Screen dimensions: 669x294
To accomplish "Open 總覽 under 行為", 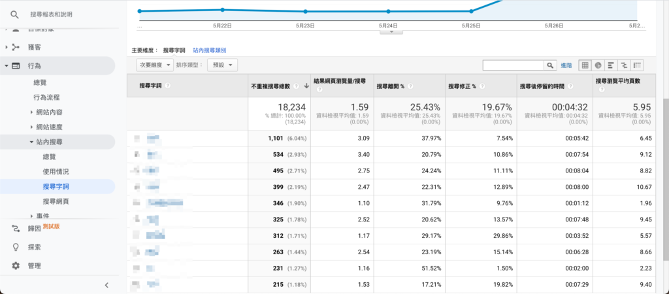I will [x=40, y=82].
